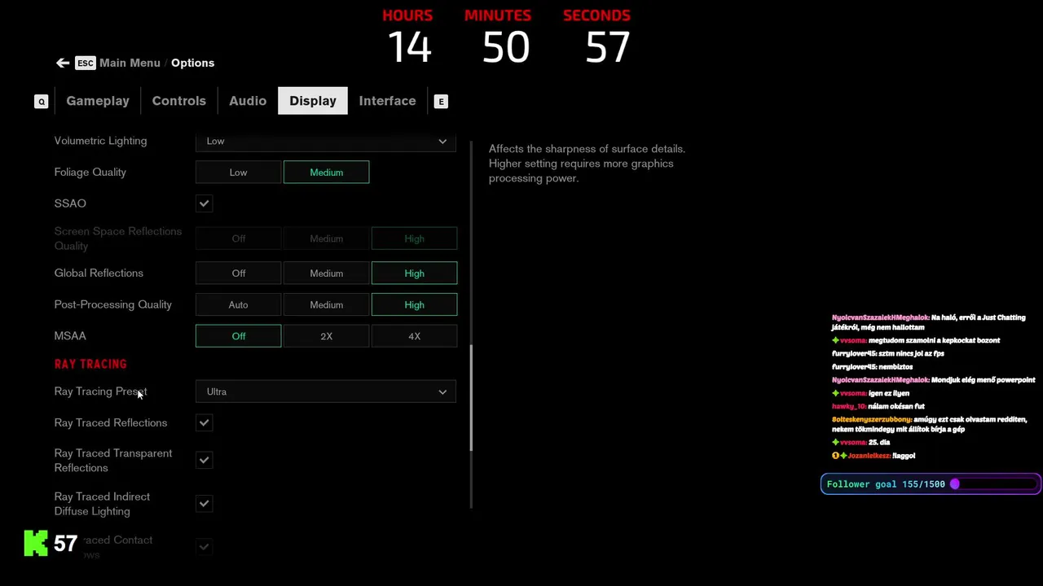1043x586 pixels.
Task: Switch to the Controls tab
Action: 179,101
